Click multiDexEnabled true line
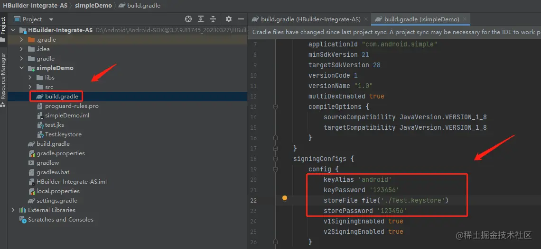The width and height of the screenshot is (541, 249). (346, 96)
